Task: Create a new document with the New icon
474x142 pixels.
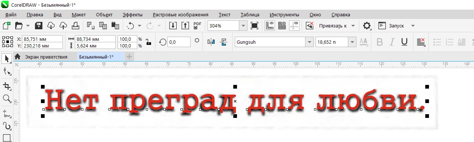Action: tap(7, 26)
